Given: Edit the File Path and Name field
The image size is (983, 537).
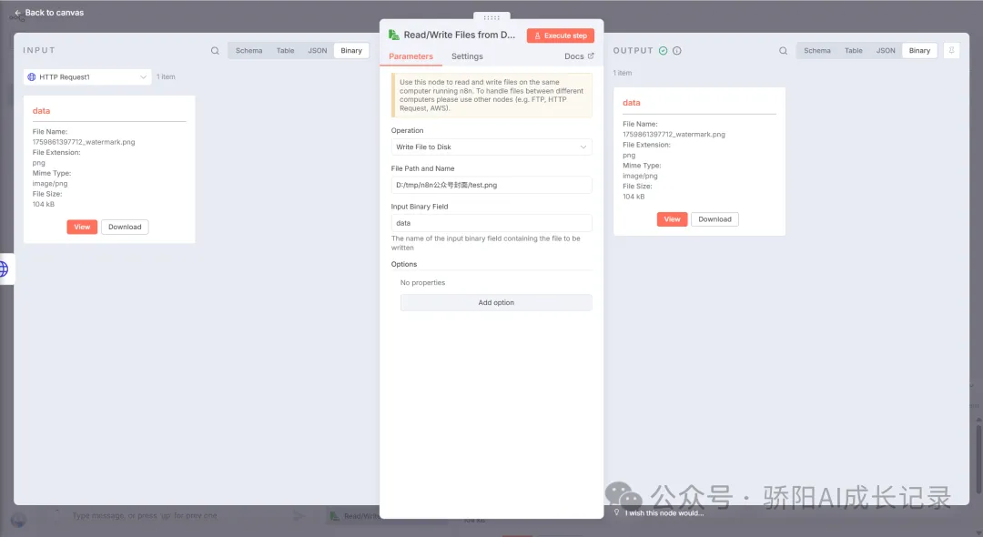Looking at the screenshot, I should click(491, 185).
